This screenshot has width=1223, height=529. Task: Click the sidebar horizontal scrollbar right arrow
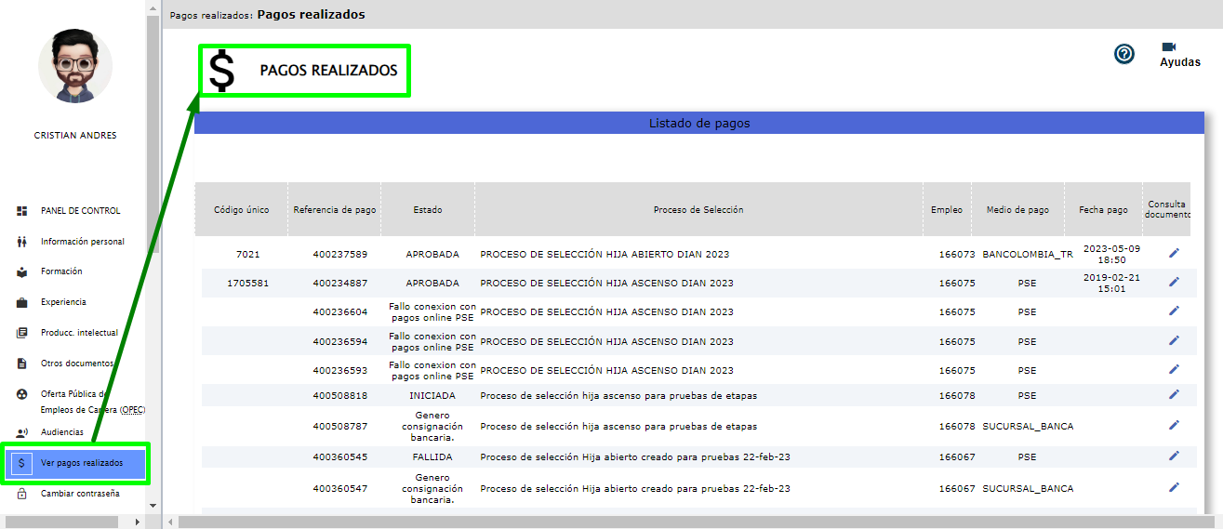[138, 522]
